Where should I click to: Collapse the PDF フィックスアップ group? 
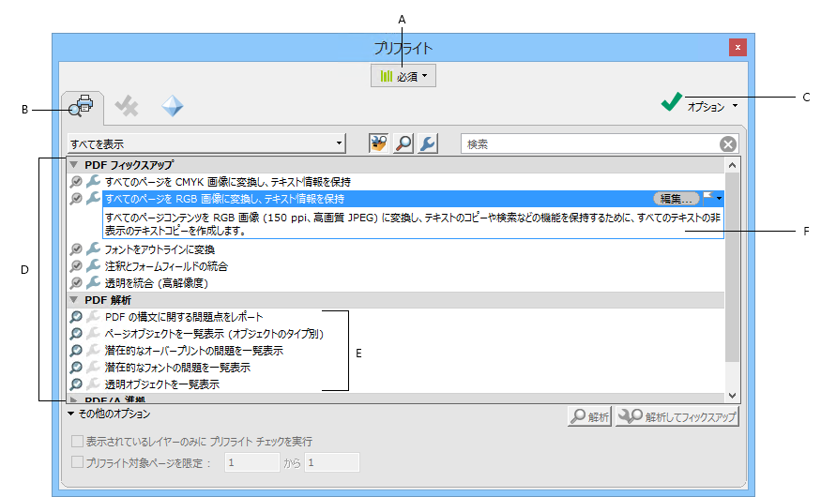click(x=74, y=165)
